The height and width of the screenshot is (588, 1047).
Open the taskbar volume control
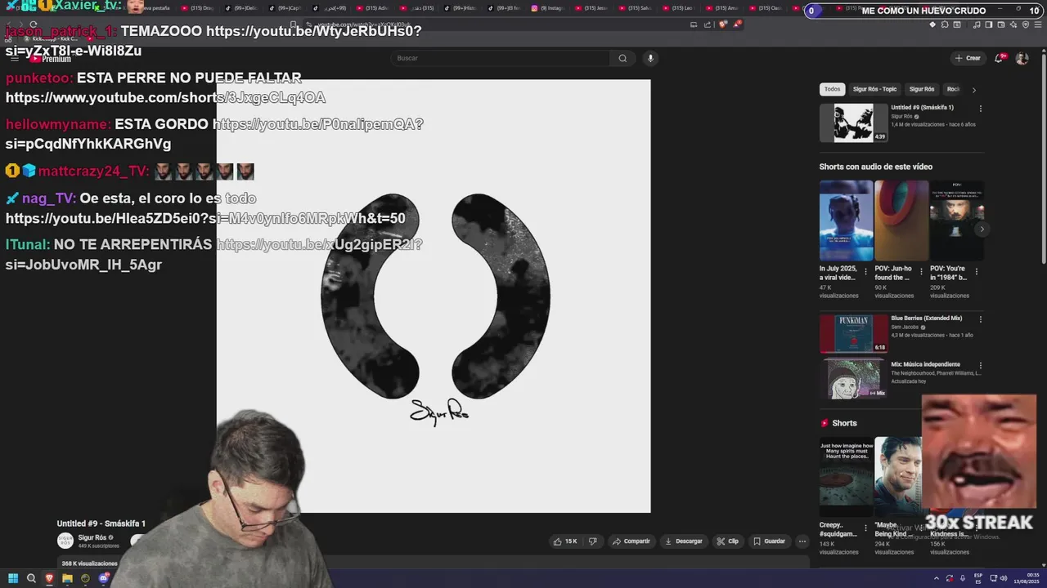1004,578
